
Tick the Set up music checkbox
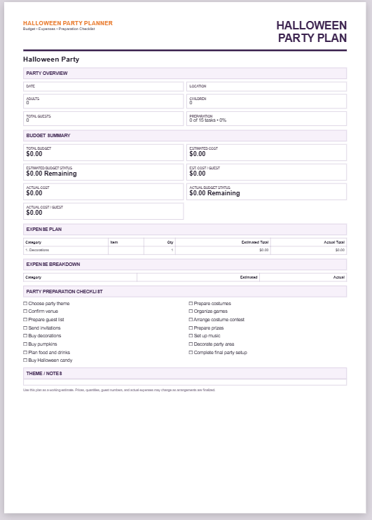191,336
